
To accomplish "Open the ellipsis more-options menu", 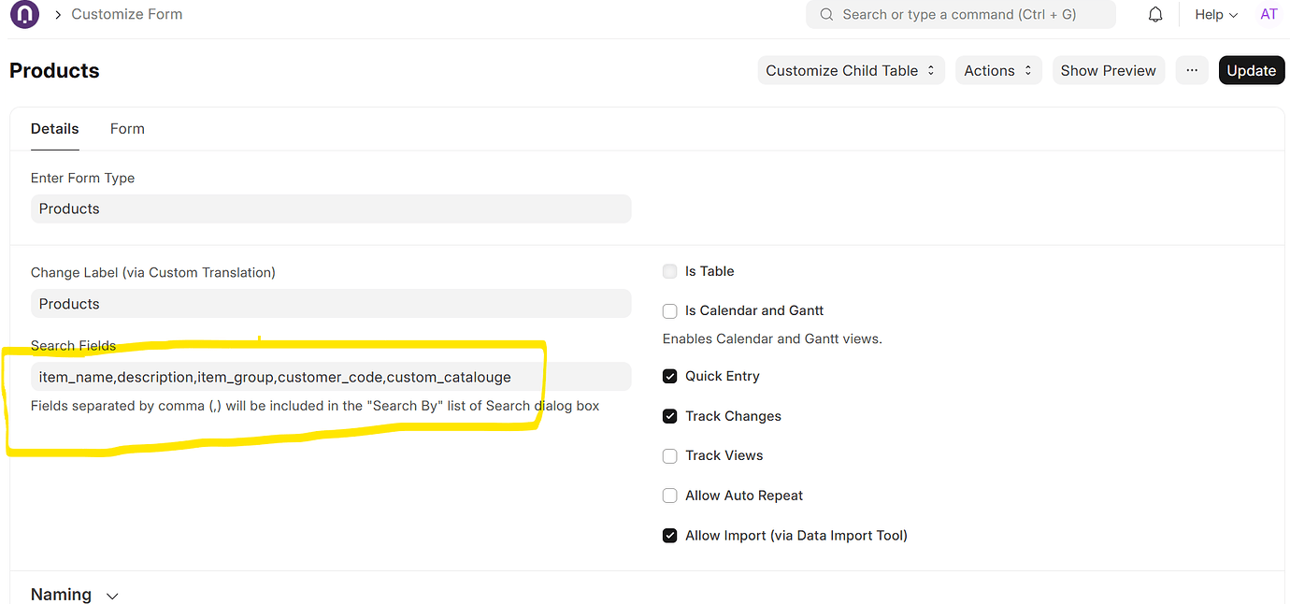I will (x=1191, y=70).
